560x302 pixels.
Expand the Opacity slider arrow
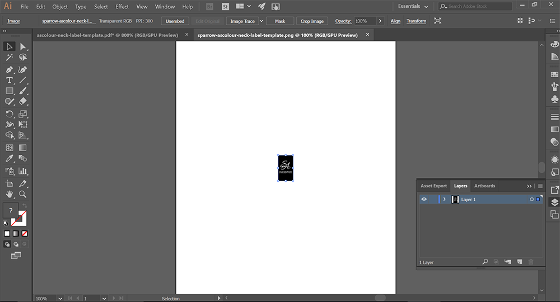pos(380,21)
